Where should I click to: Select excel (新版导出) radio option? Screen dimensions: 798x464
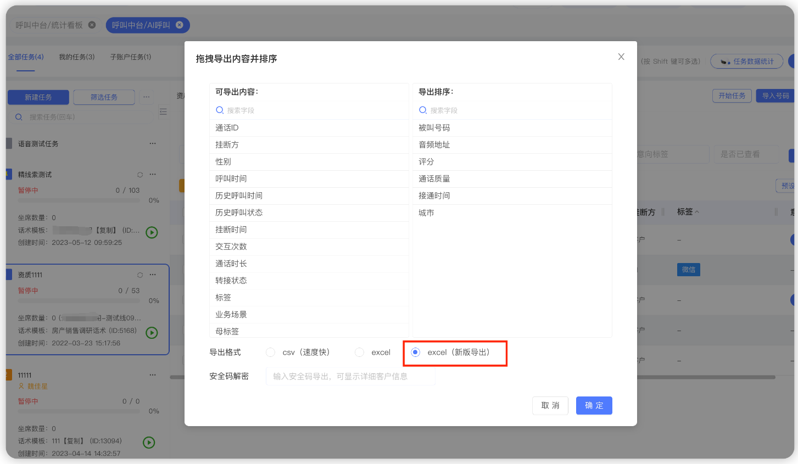(416, 353)
